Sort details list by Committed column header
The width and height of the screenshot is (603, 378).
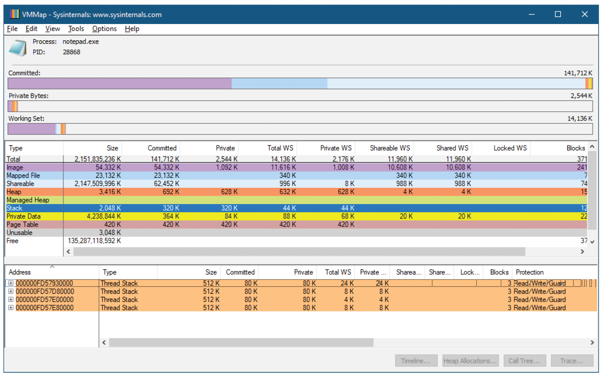pyautogui.click(x=240, y=272)
